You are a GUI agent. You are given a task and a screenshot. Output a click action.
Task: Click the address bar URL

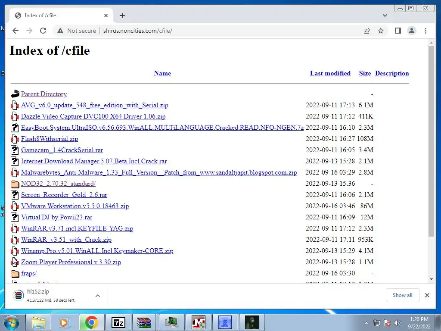[137, 31]
